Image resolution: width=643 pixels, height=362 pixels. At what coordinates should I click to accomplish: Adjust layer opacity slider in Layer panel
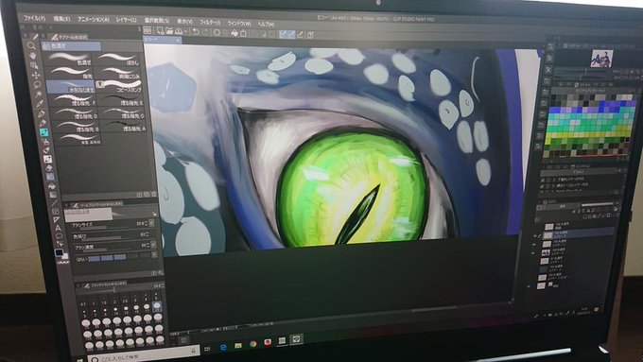tap(598, 204)
